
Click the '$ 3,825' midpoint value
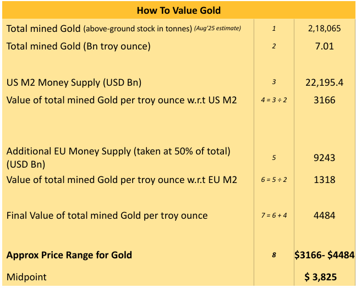click(x=324, y=277)
